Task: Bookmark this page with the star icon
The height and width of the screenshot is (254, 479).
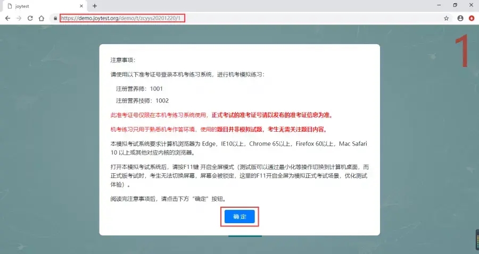Action: tap(446, 18)
